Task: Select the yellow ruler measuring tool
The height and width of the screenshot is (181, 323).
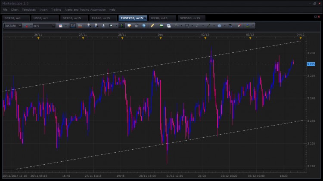Action: pyautogui.click(x=152, y=25)
